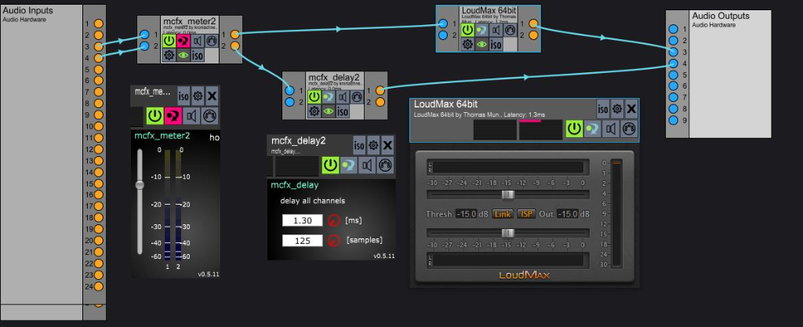Toggle eye visibility icon on mcfx_delay2 node

point(329,112)
